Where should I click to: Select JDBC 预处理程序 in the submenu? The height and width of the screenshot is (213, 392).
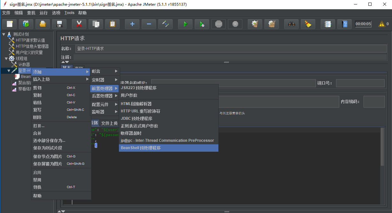(169, 118)
